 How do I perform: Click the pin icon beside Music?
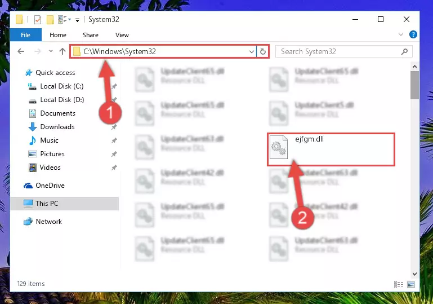point(114,141)
